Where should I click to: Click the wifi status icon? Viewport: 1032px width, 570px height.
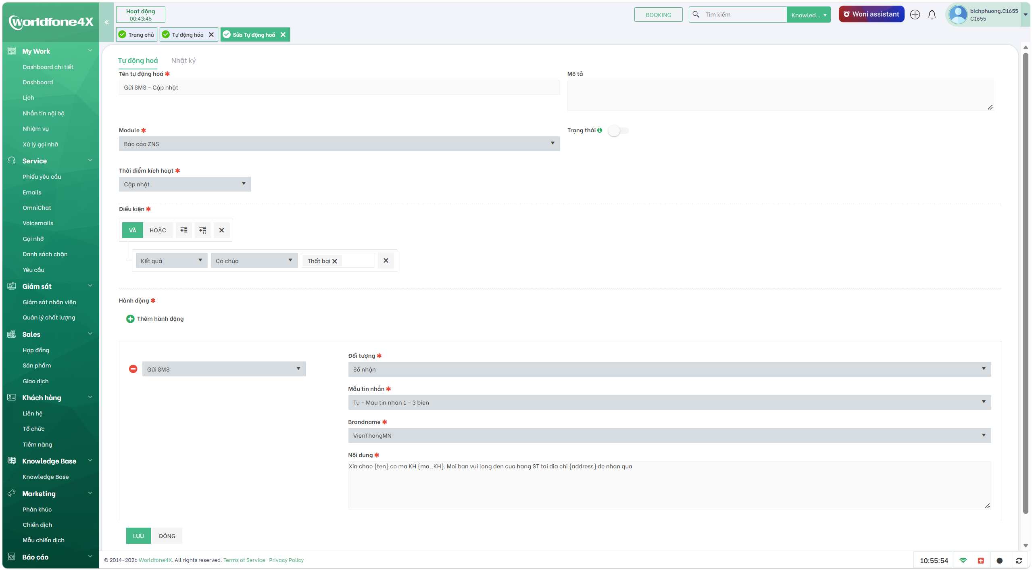point(963,560)
